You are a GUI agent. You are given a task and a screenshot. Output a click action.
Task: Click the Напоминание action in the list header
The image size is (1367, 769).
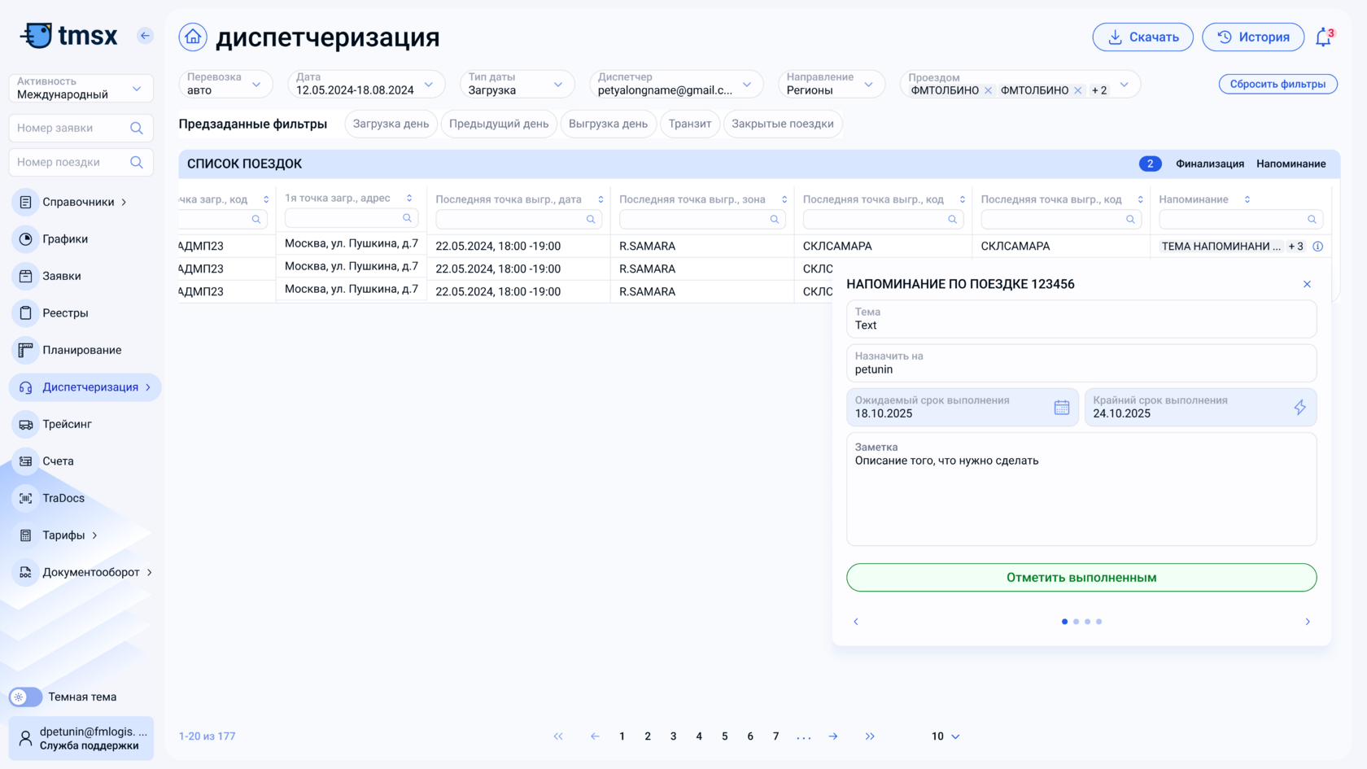[x=1291, y=164]
